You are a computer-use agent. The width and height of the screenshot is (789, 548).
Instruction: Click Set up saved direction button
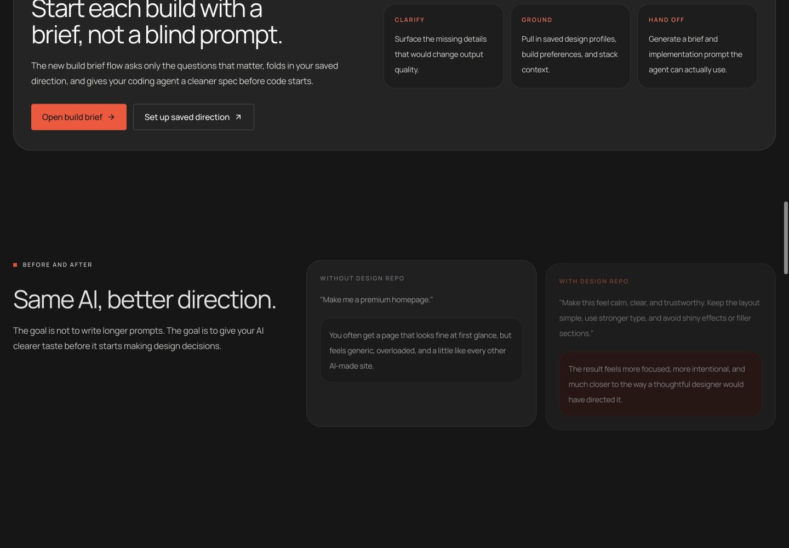(193, 117)
